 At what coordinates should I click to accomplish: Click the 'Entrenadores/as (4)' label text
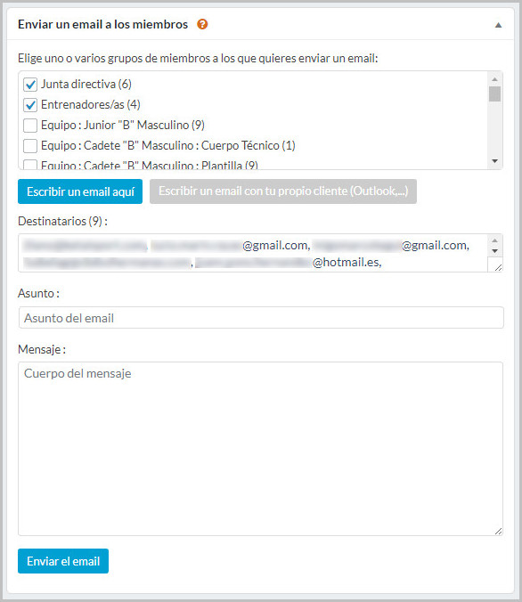point(91,104)
